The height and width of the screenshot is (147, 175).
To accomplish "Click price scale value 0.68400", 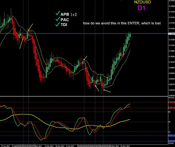I will tap(172, 90).
